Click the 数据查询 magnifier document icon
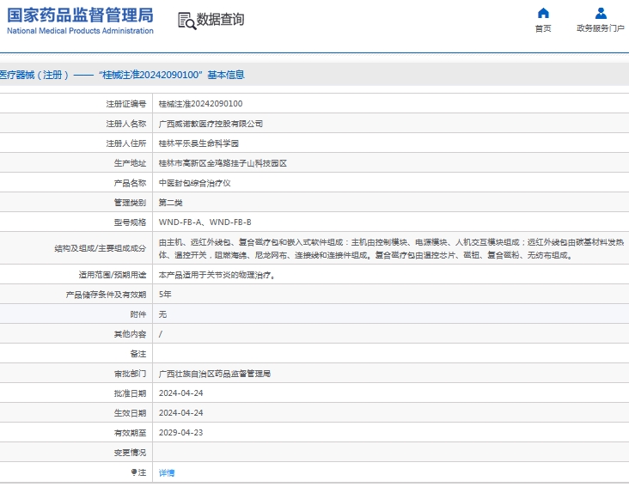629x487 pixels. (x=186, y=21)
